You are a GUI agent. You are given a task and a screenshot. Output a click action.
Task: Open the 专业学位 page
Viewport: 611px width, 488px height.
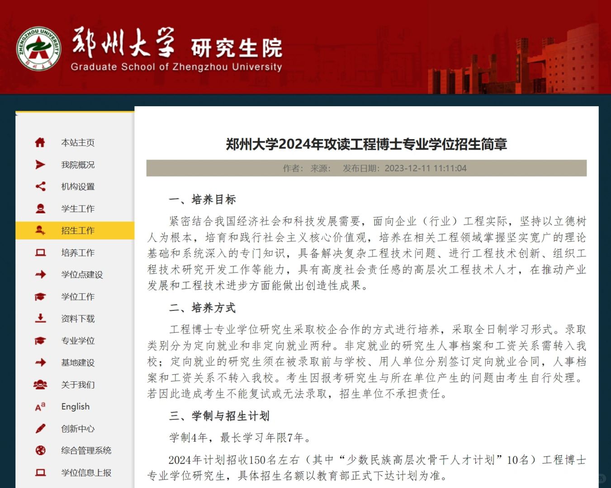point(78,341)
